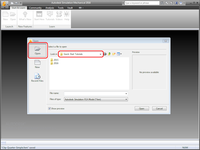Image resolution: width=200 pixels, height=150 pixels.
Task: Expand the File name dropdown arrow
Action: [126, 94]
